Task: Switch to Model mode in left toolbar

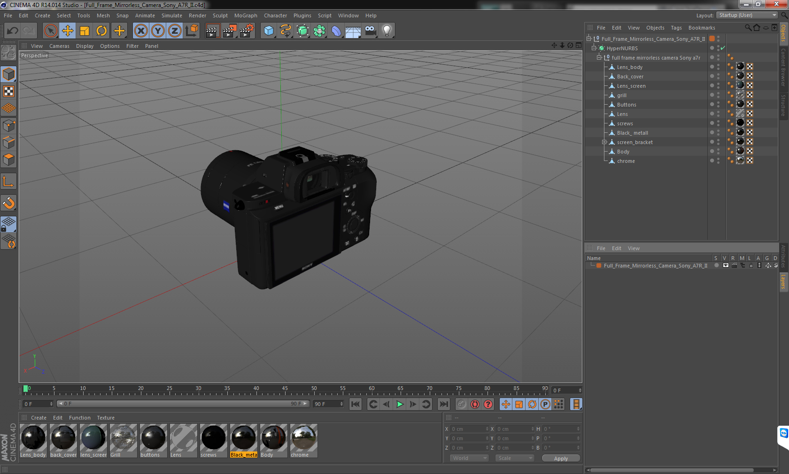Action: pyautogui.click(x=9, y=74)
